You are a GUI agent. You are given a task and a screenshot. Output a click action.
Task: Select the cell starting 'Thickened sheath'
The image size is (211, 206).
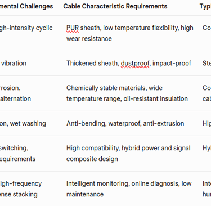point(129,64)
